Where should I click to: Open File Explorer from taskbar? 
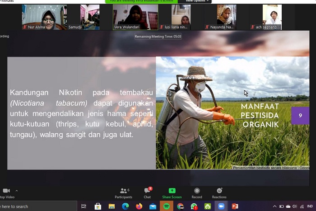pos(112,206)
